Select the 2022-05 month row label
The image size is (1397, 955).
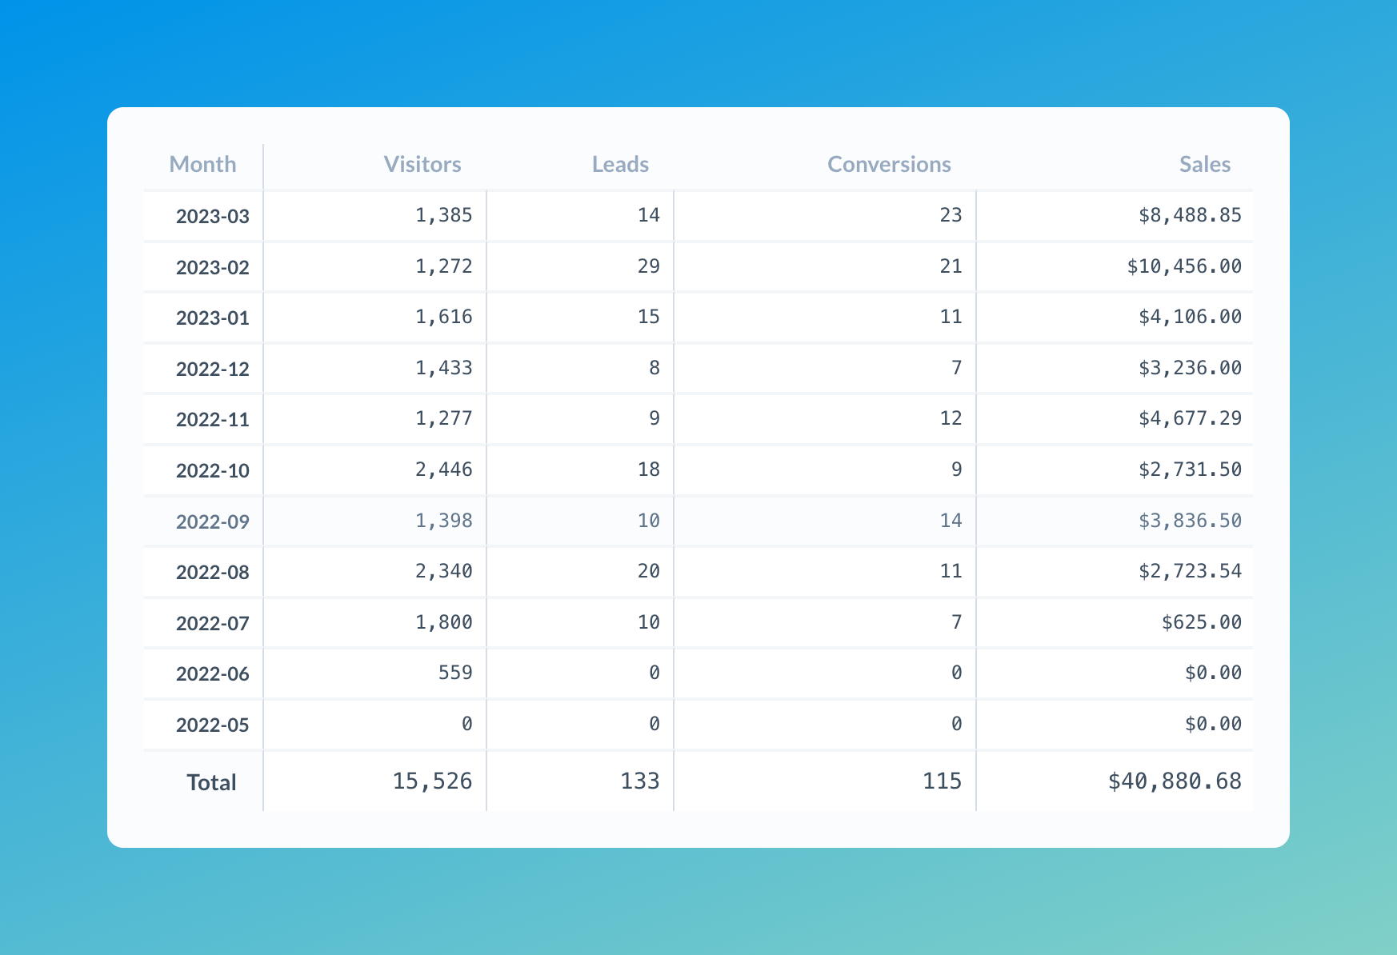pyautogui.click(x=213, y=725)
